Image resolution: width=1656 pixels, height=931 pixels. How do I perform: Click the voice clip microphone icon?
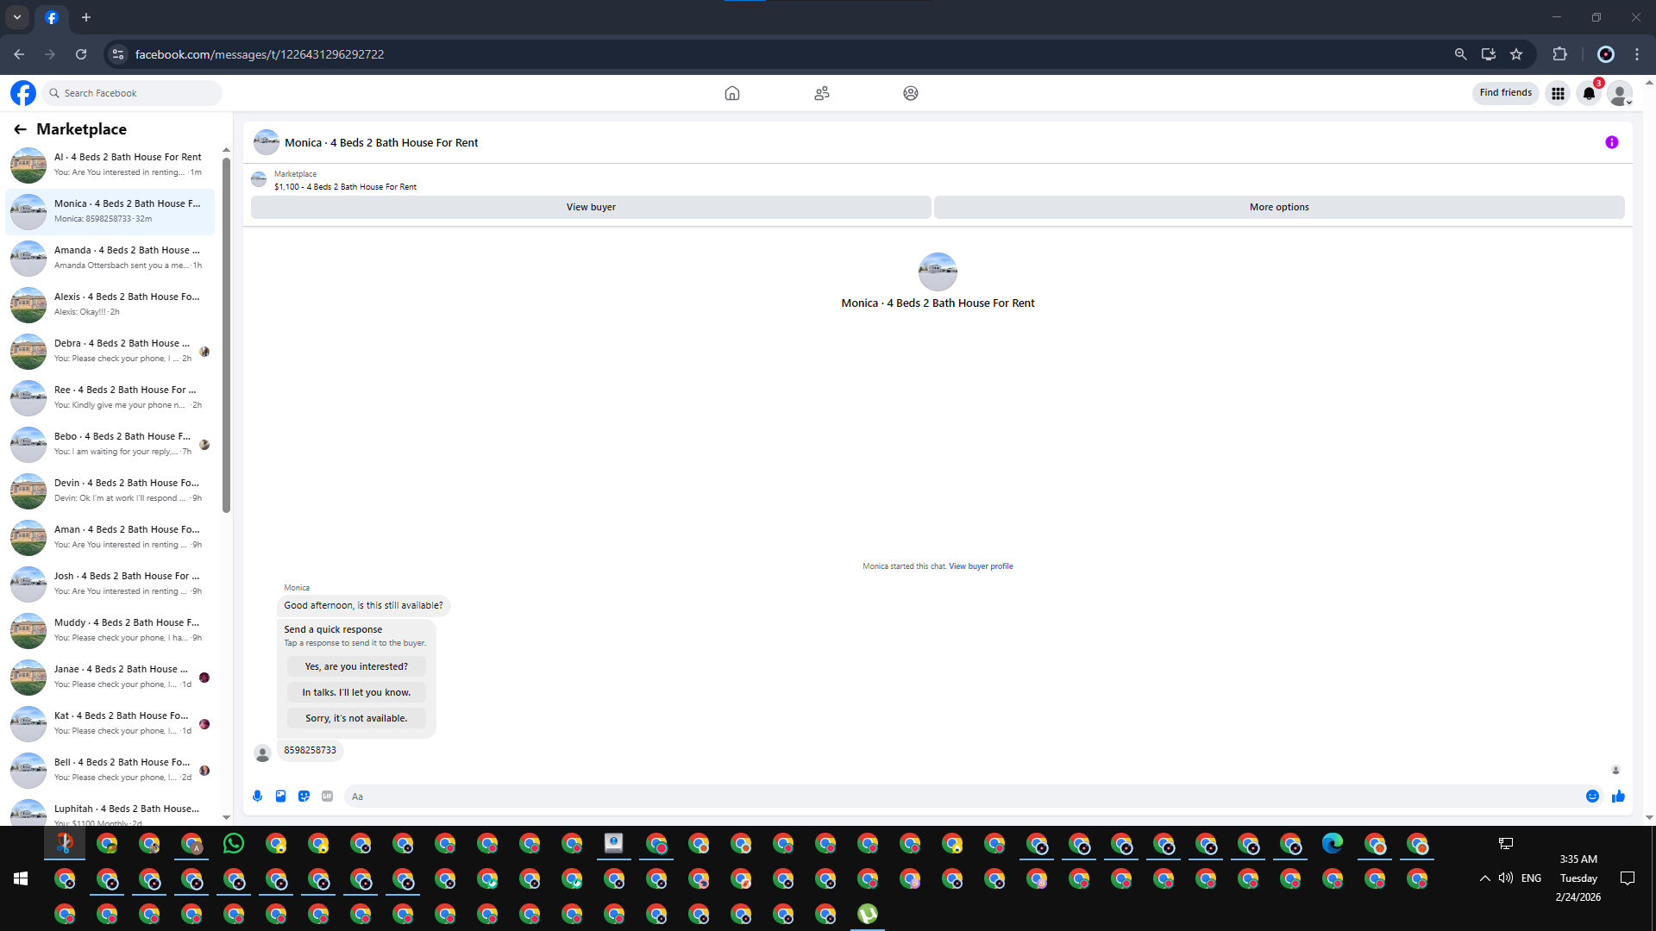(x=257, y=797)
